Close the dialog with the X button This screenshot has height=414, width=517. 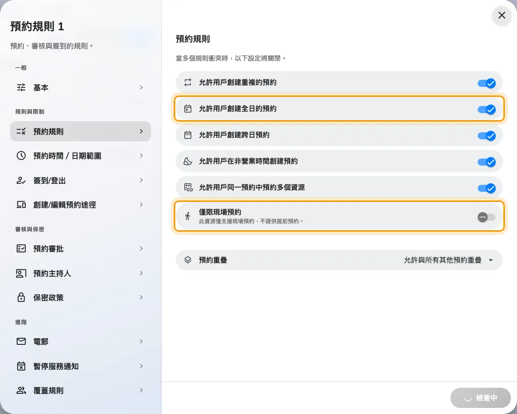[x=502, y=15]
